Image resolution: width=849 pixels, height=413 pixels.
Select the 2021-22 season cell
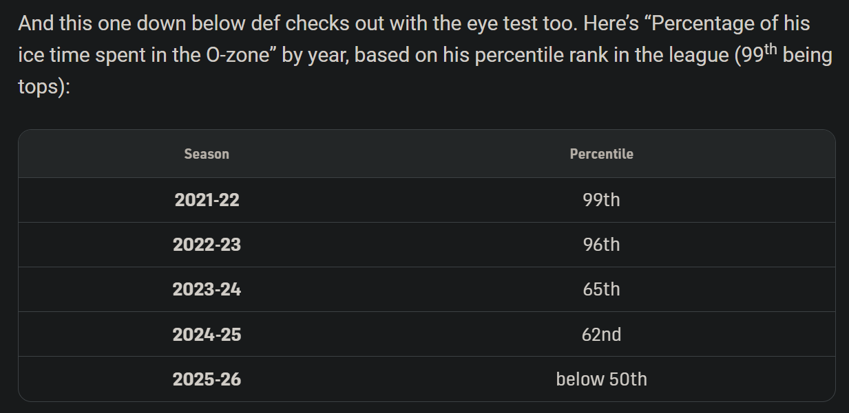point(207,200)
